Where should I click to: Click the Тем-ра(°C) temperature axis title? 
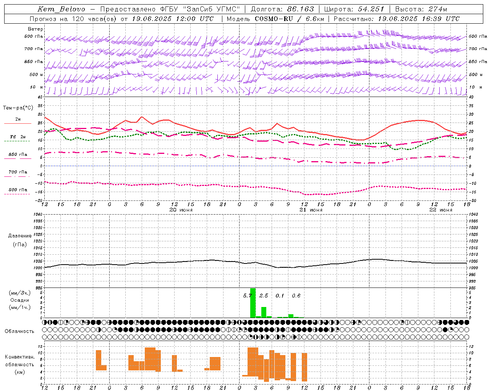[18, 108]
